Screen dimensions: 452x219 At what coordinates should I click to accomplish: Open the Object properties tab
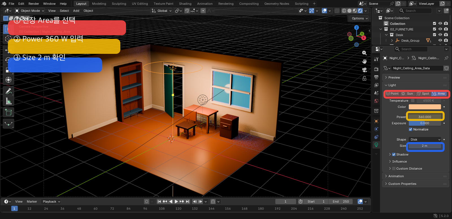coord(376,121)
